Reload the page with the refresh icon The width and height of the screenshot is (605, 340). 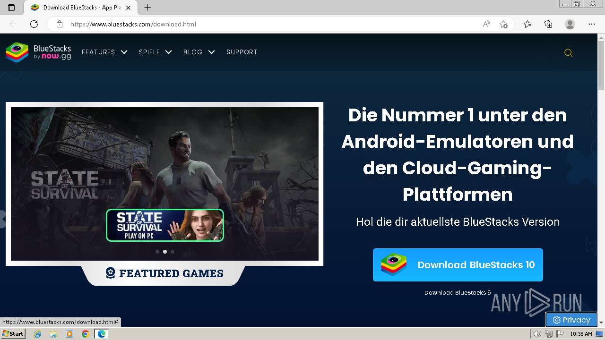pos(34,24)
